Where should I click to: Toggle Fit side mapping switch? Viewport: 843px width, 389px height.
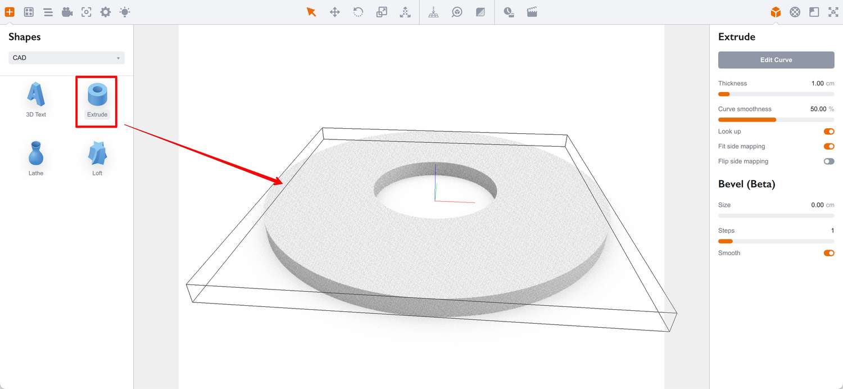coord(829,146)
